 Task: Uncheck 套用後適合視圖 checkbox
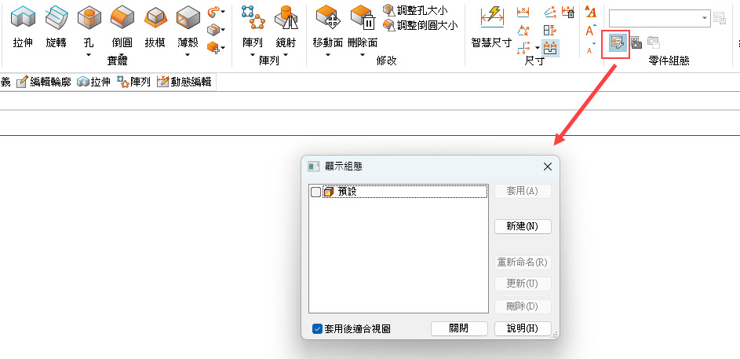click(317, 329)
